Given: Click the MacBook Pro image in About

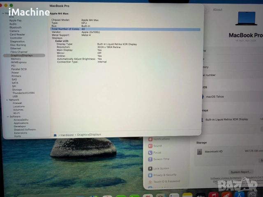Looking at the screenshot, I should 246,18.
